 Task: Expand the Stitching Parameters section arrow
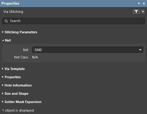(3, 32)
